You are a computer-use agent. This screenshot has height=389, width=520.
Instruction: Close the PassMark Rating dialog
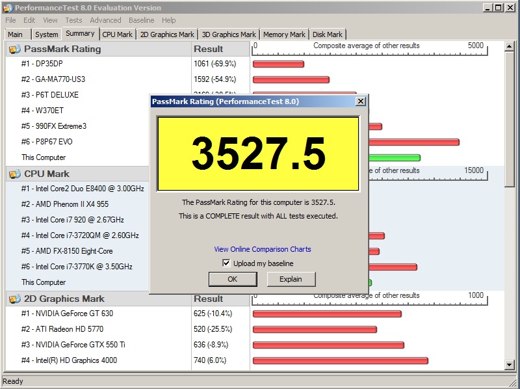point(361,101)
